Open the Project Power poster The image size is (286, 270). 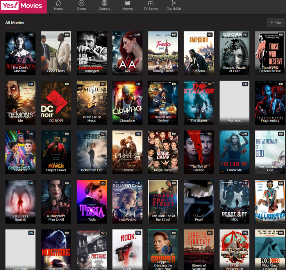[x=56, y=152]
